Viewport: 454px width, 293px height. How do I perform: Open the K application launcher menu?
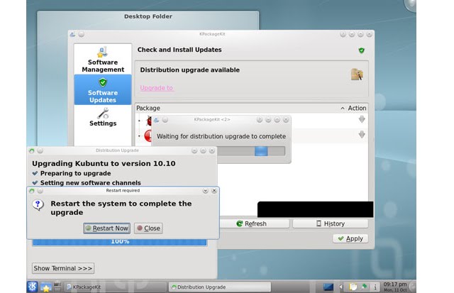point(33,287)
